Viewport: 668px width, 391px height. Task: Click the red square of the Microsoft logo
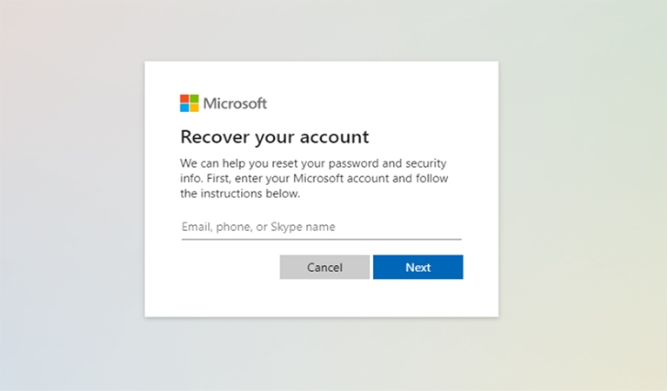184,99
